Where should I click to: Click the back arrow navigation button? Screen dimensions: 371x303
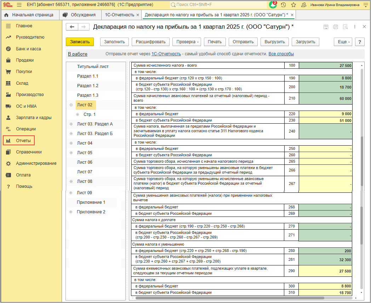(x=72, y=27)
